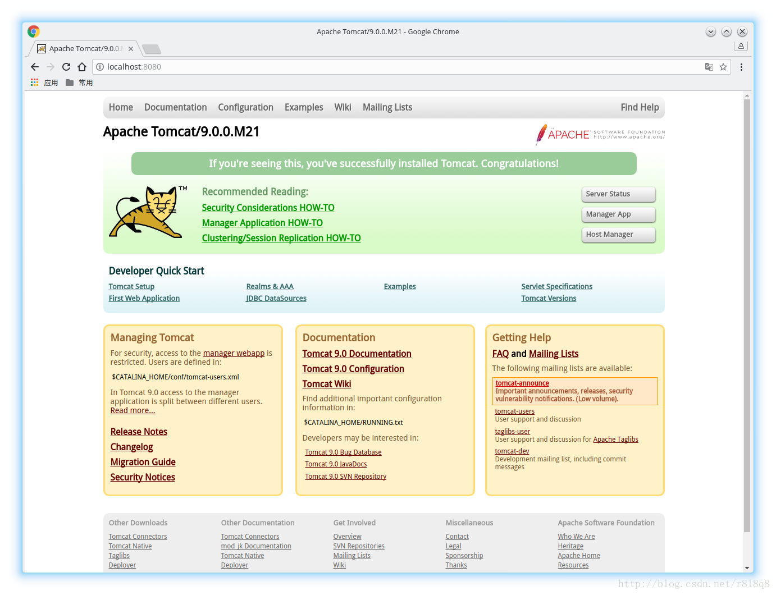Open the Tomcat Setup link
The image size is (776, 595).
[x=131, y=286]
